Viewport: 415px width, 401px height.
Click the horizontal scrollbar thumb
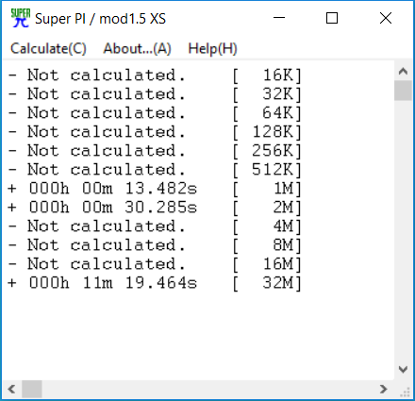[32, 389]
